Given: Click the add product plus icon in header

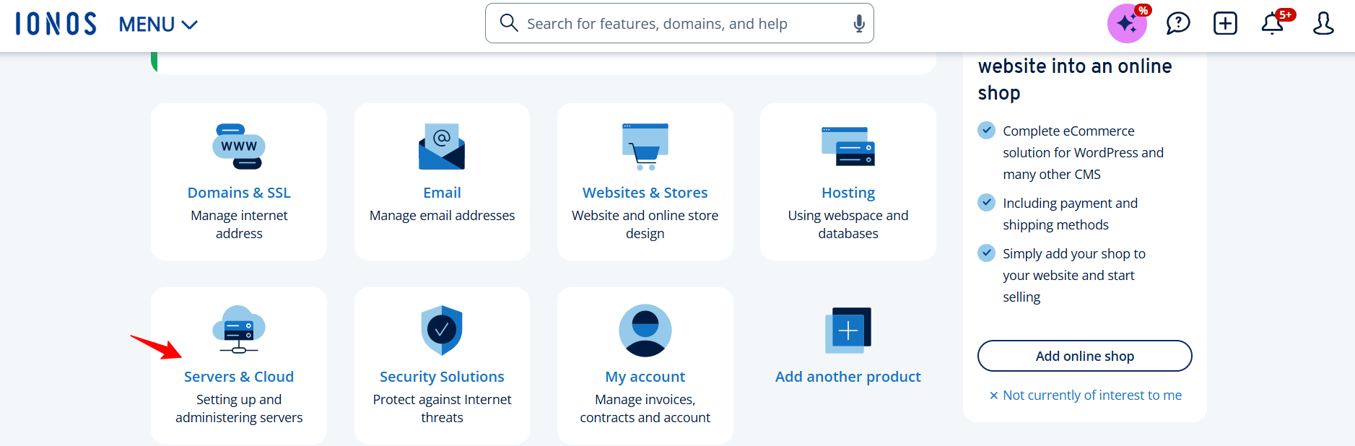Looking at the screenshot, I should (x=1225, y=23).
